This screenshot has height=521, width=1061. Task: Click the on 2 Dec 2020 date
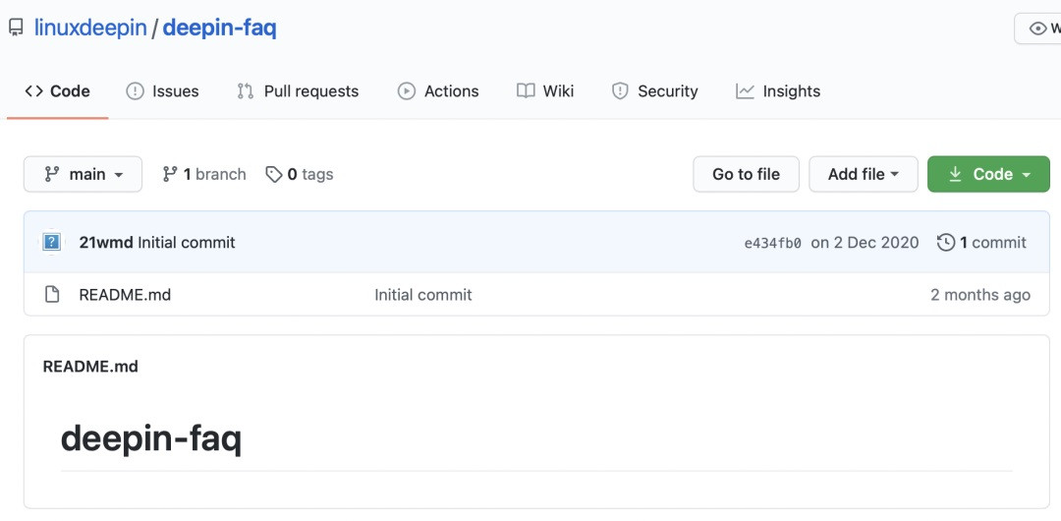pyautogui.click(x=865, y=243)
